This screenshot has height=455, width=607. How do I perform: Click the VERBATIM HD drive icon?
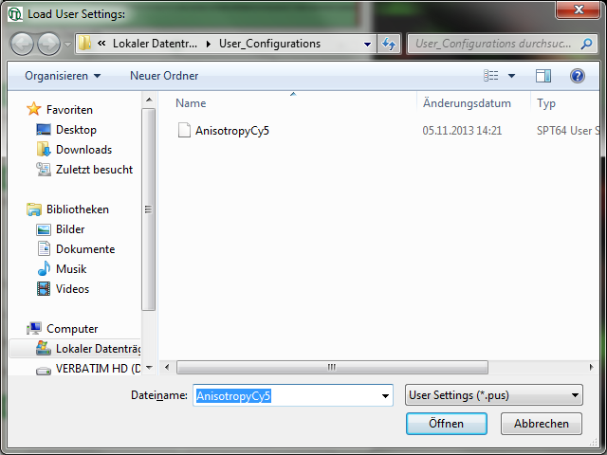[44, 371]
